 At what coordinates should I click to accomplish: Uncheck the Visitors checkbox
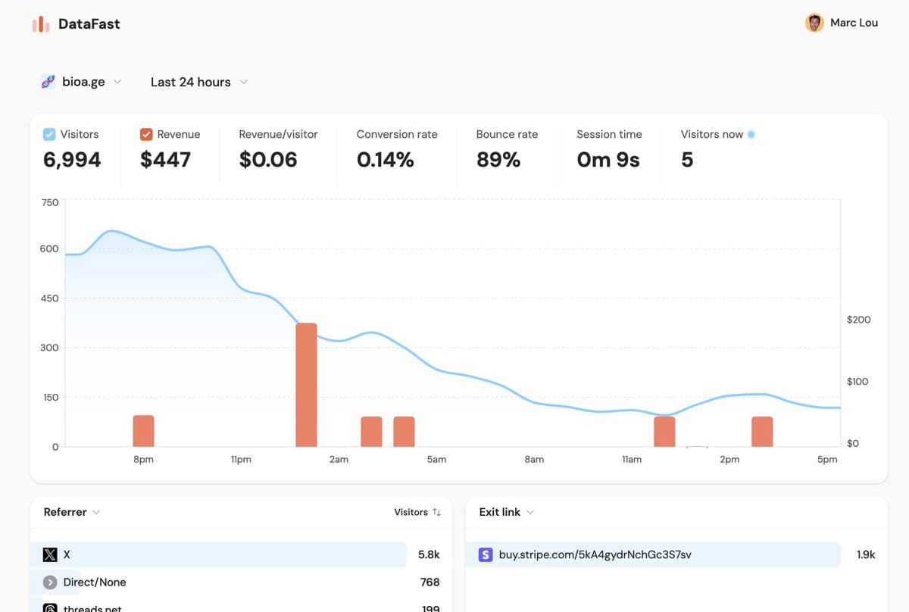49,134
